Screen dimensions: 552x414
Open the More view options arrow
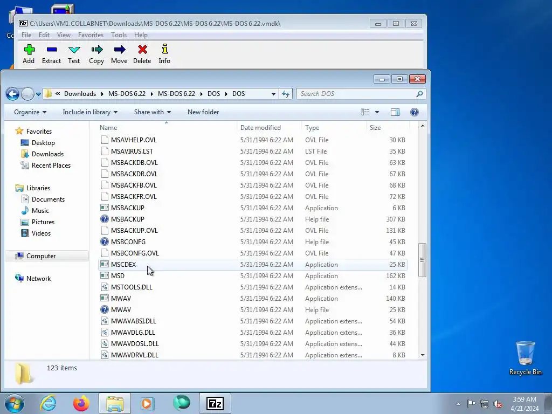point(377,112)
